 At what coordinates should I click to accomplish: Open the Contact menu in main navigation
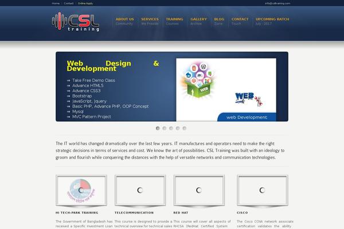click(x=240, y=21)
